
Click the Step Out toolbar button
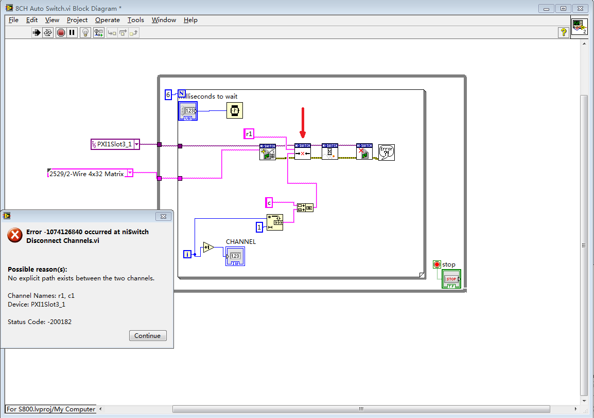[x=134, y=33]
